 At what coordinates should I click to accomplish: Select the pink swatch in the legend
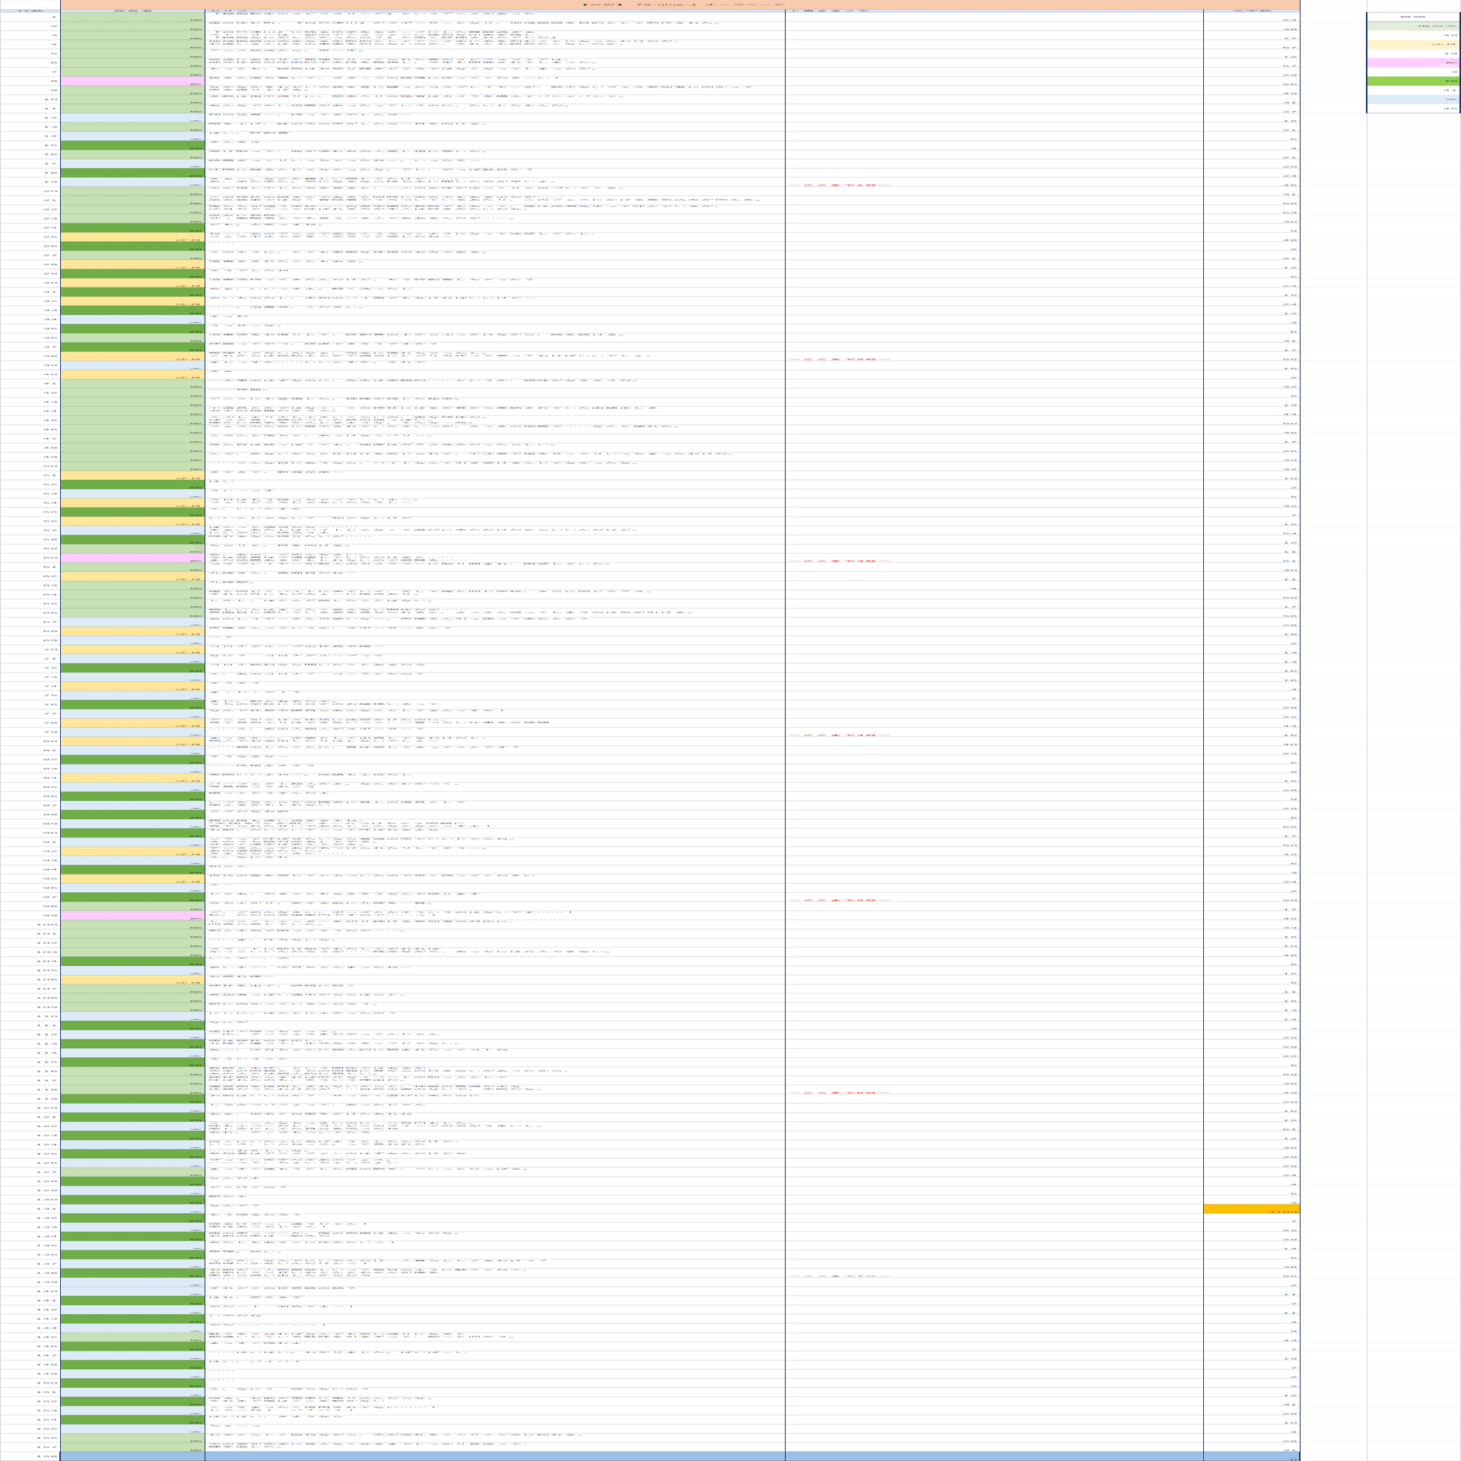pos(1412,63)
